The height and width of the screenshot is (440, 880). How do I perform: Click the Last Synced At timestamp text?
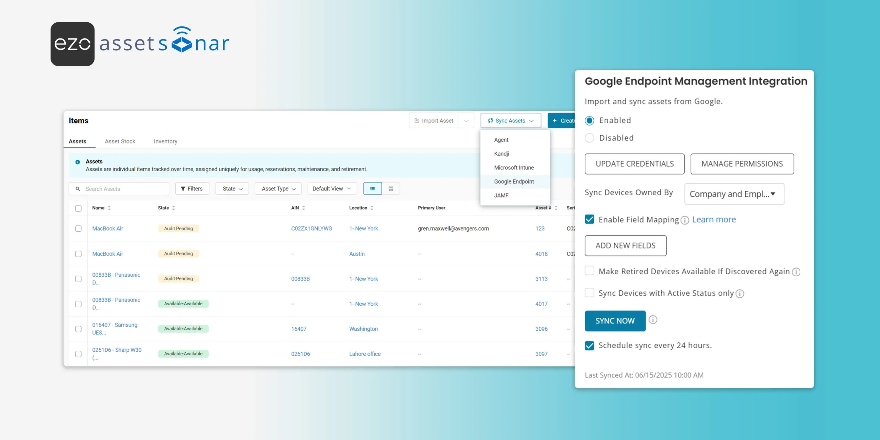(645, 375)
